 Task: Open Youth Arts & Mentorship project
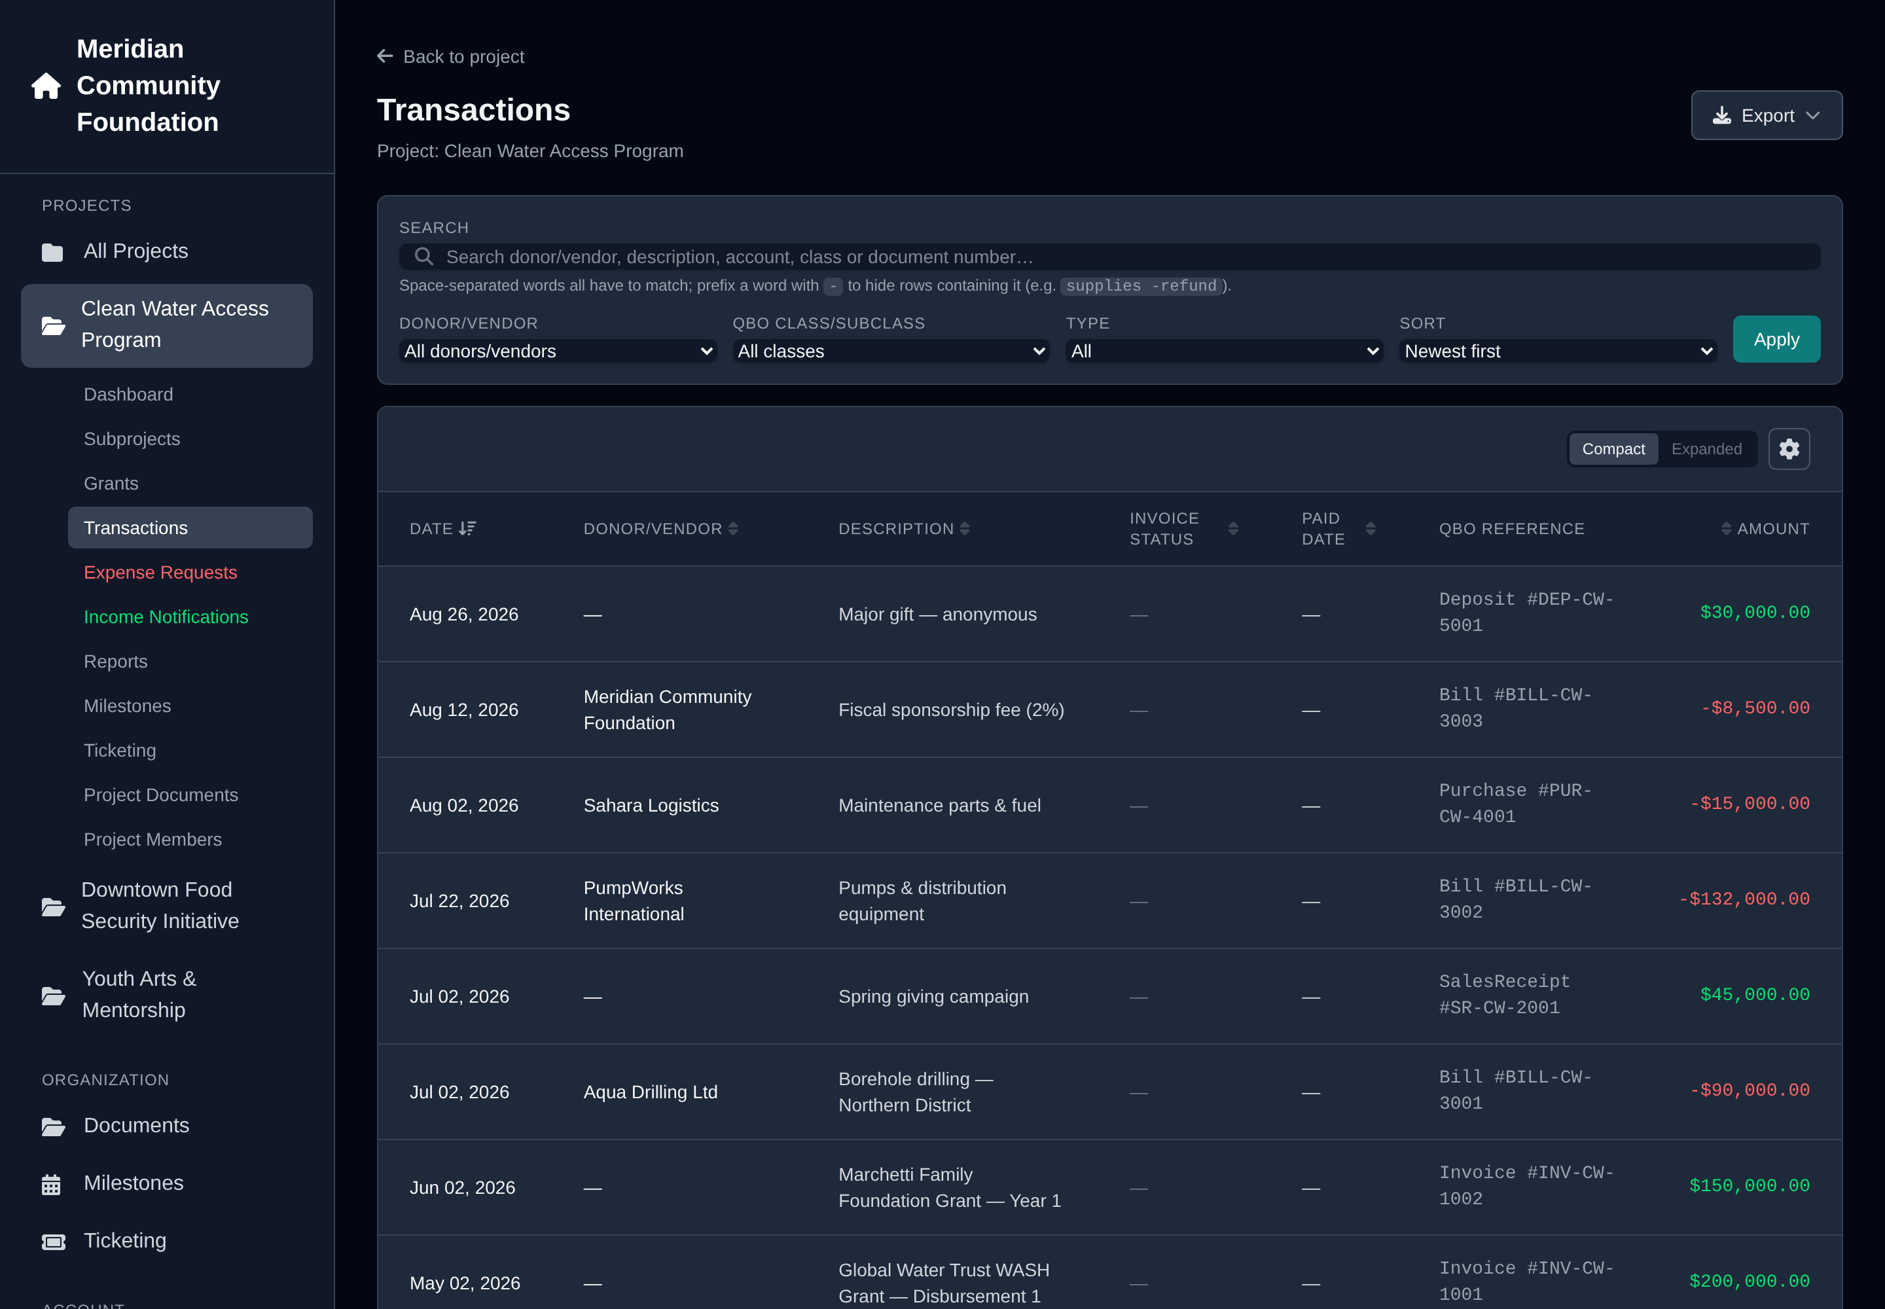click(168, 994)
